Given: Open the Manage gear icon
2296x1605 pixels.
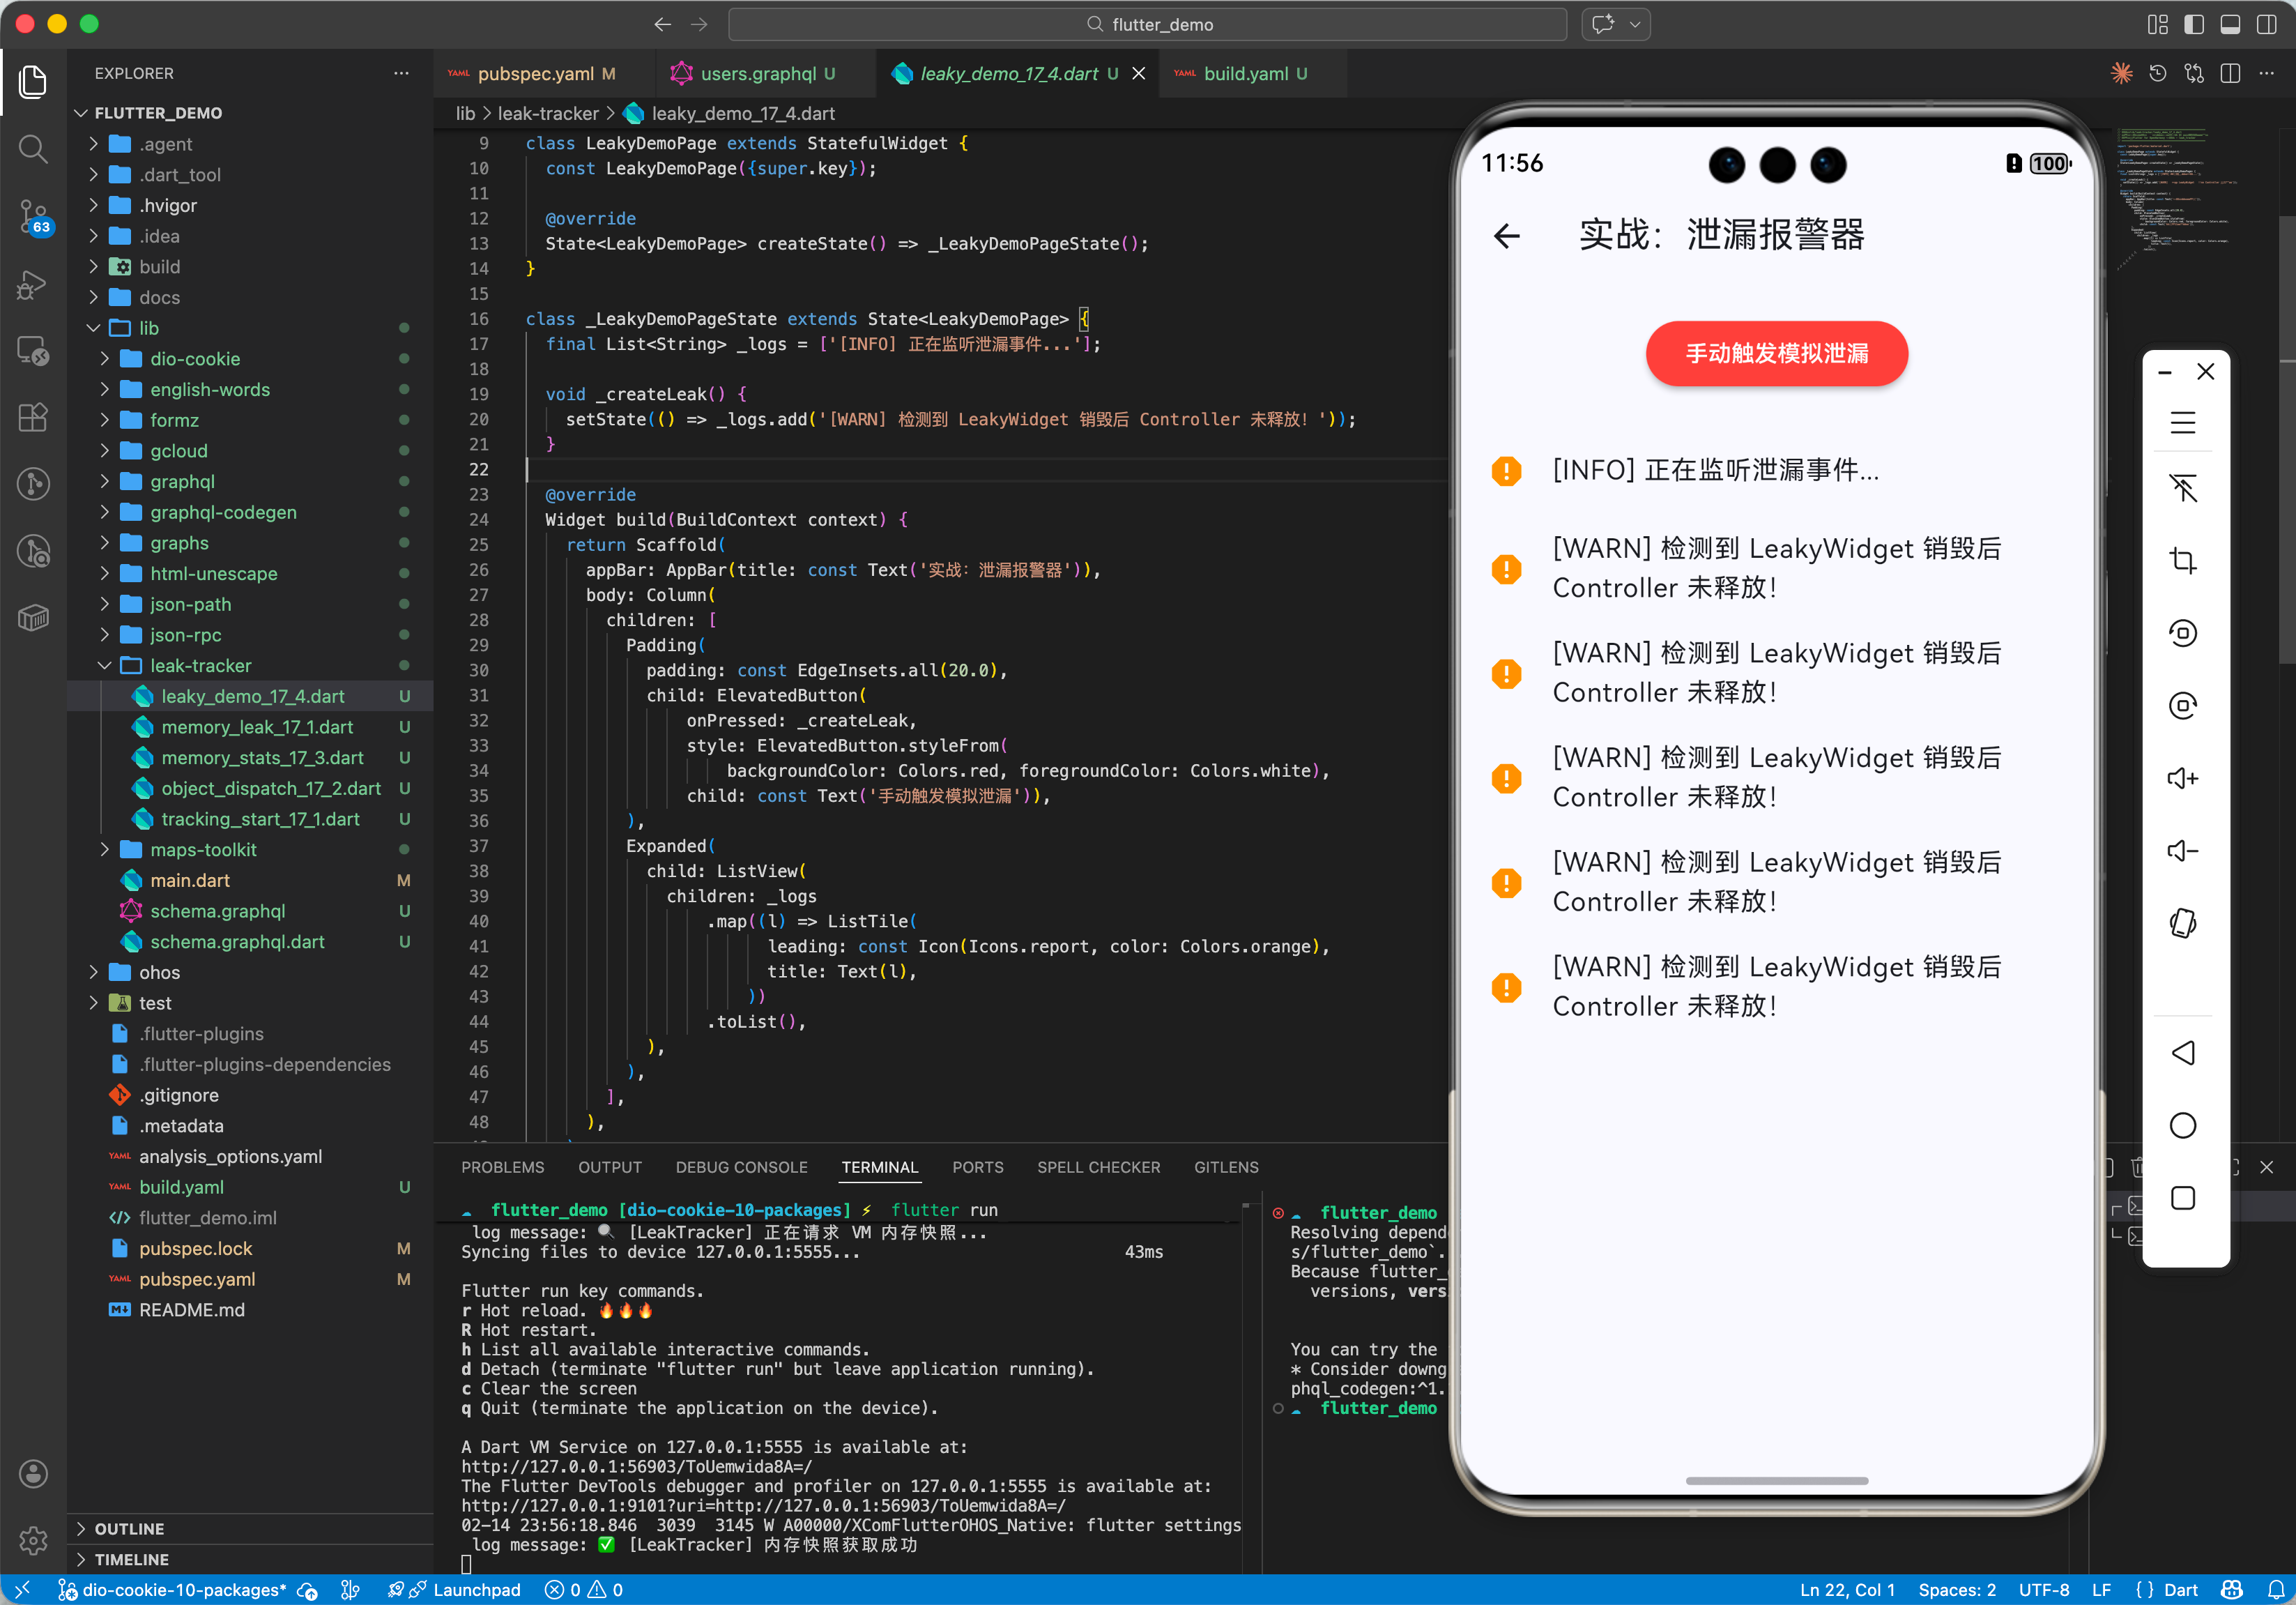Looking at the screenshot, I should click(33, 1540).
